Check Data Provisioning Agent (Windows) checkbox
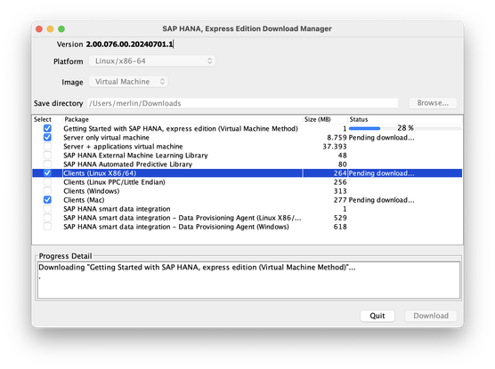The image size is (495, 369). 47,227
